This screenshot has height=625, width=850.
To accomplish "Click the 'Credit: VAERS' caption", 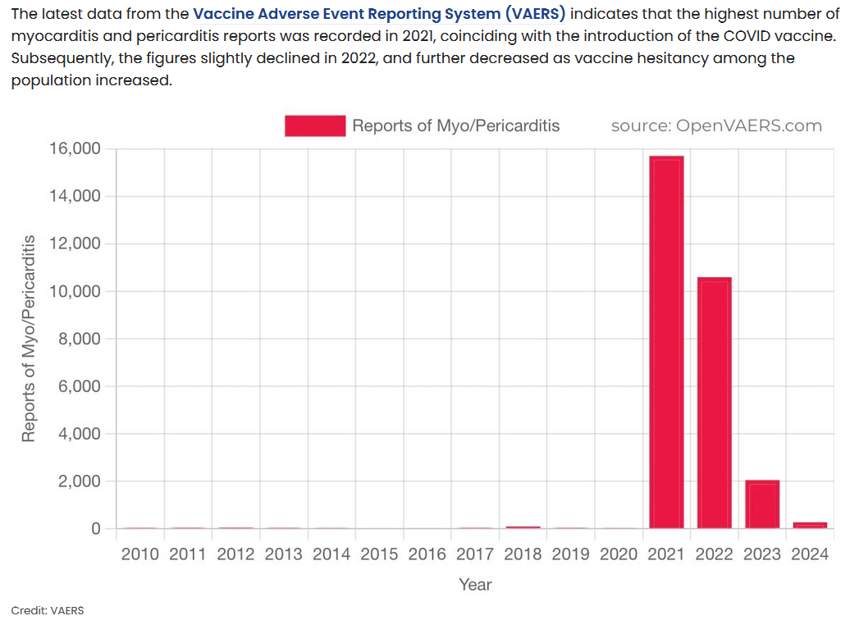I will [x=48, y=611].
